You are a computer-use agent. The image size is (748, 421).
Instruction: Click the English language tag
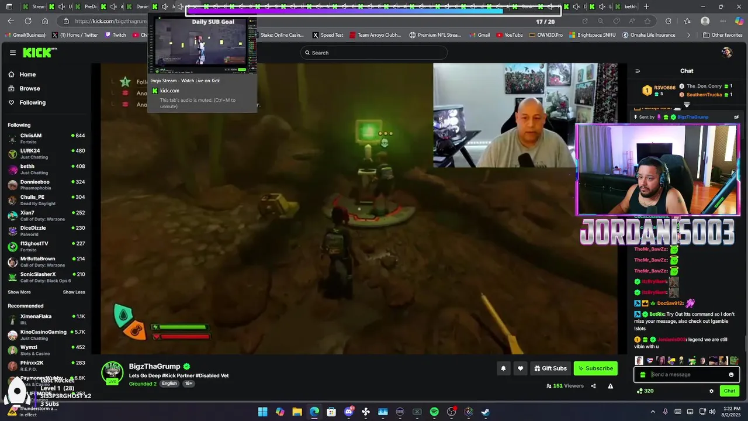coord(169,384)
